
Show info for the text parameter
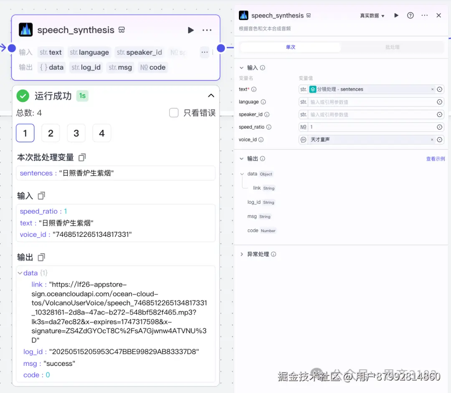(x=254, y=89)
